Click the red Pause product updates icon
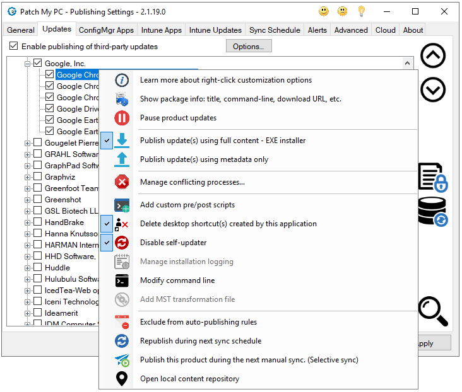462x392 pixels. [x=122, y=118]
